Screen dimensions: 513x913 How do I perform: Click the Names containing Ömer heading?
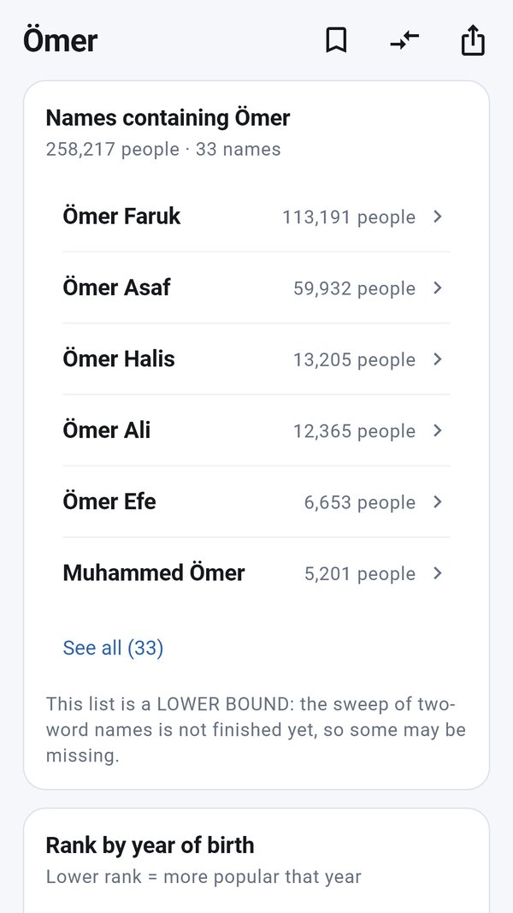coord(168,118)
